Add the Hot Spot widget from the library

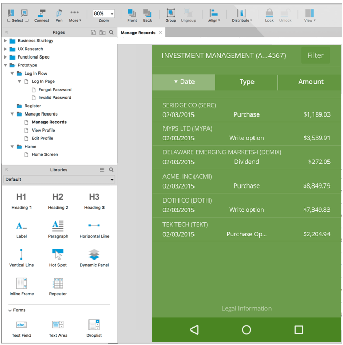pos(57,257)
